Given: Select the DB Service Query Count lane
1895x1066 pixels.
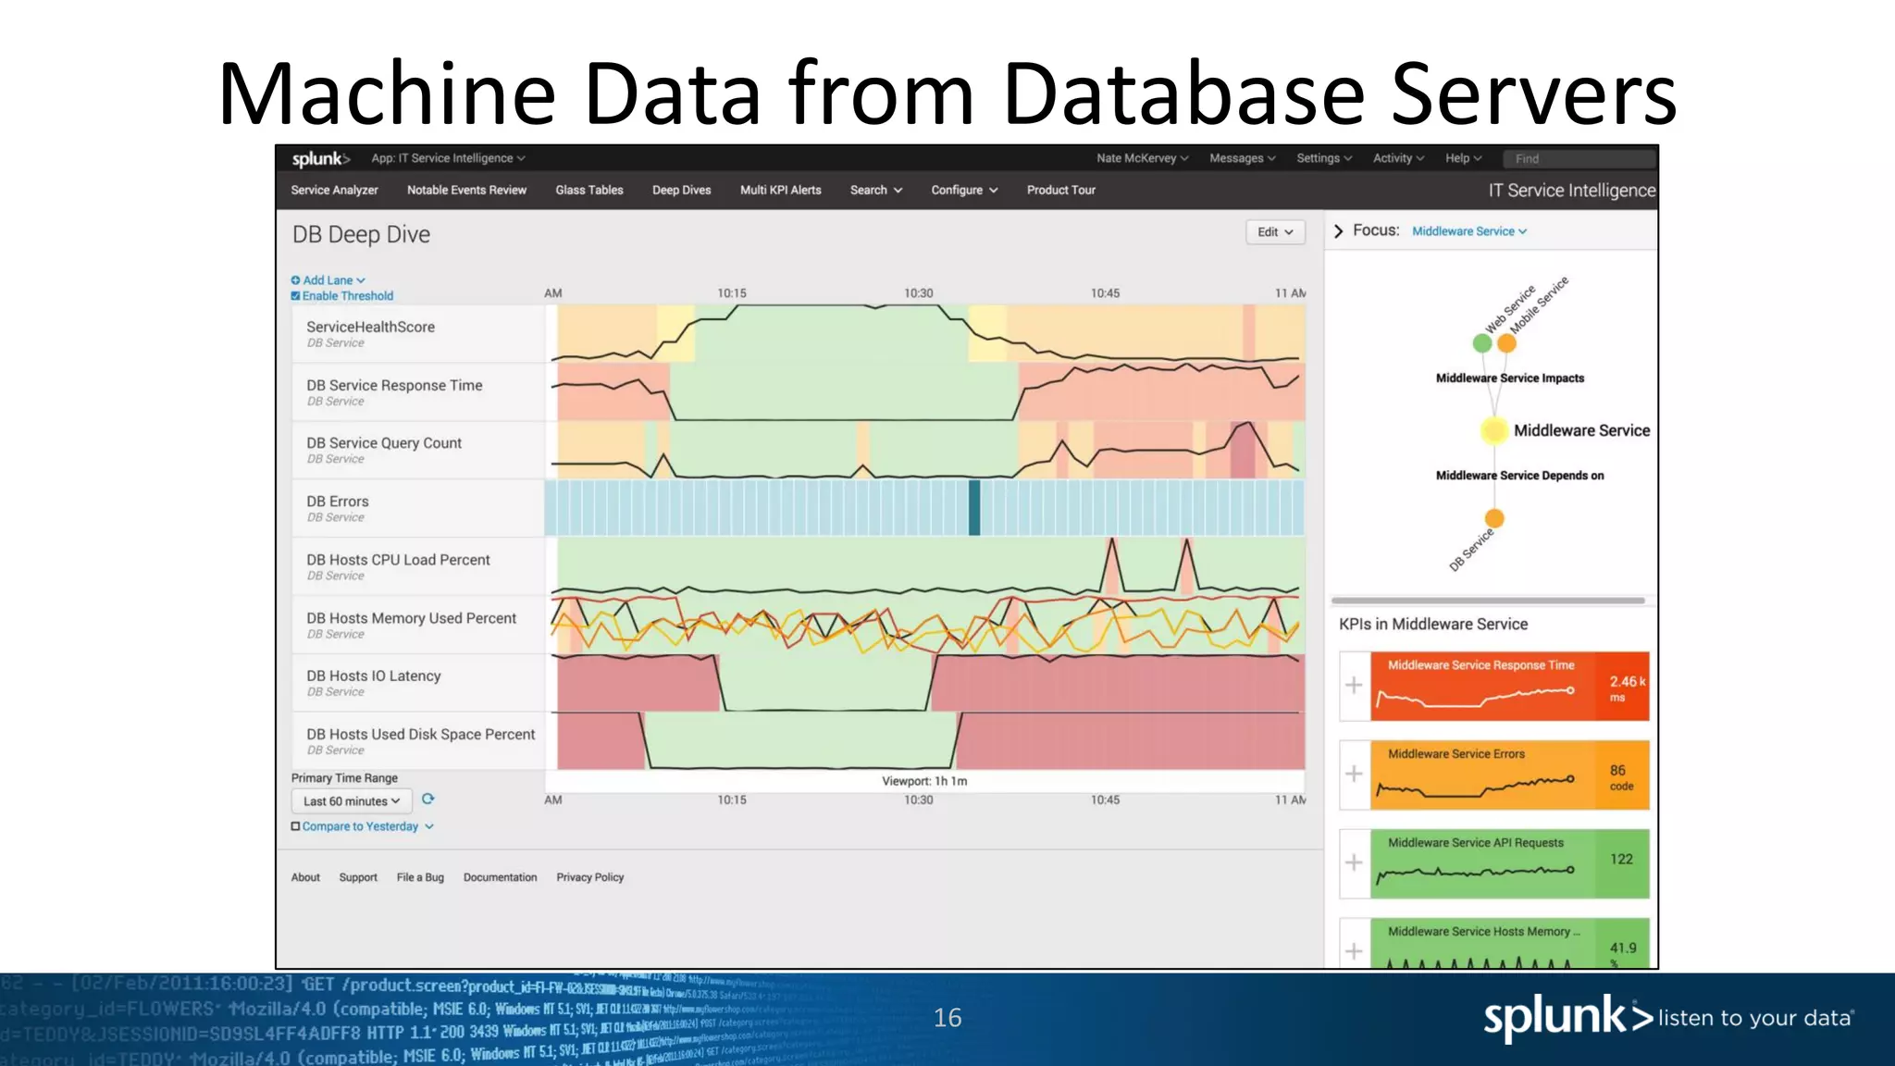Looking at the screenshot, I should (418, 451).
